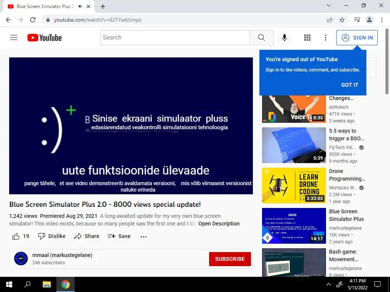
Task: Go to the YouTube home logo
Action: [45, 38]
